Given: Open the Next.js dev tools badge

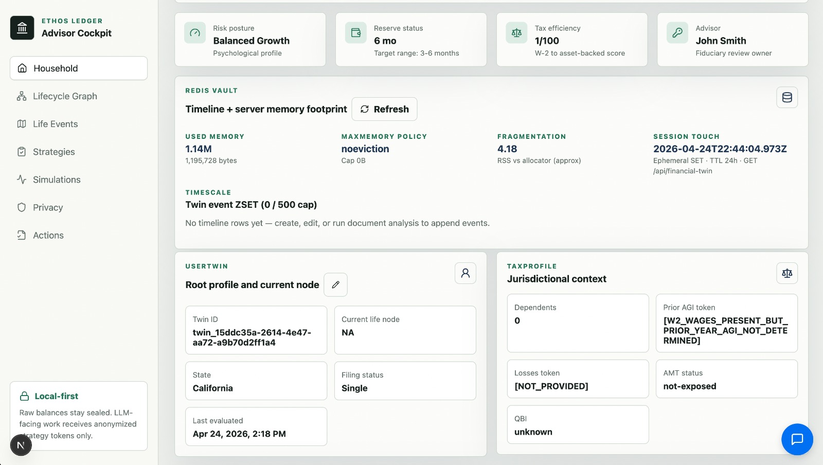Looking at the screenshot, I should click(21, 445).
